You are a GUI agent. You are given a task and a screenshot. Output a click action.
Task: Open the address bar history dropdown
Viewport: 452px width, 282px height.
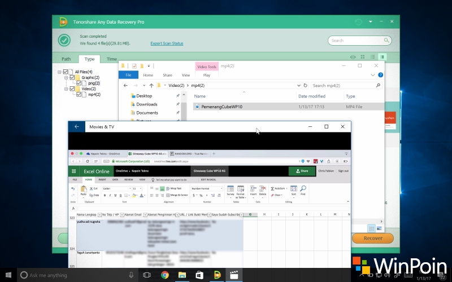tap(299, 86)
